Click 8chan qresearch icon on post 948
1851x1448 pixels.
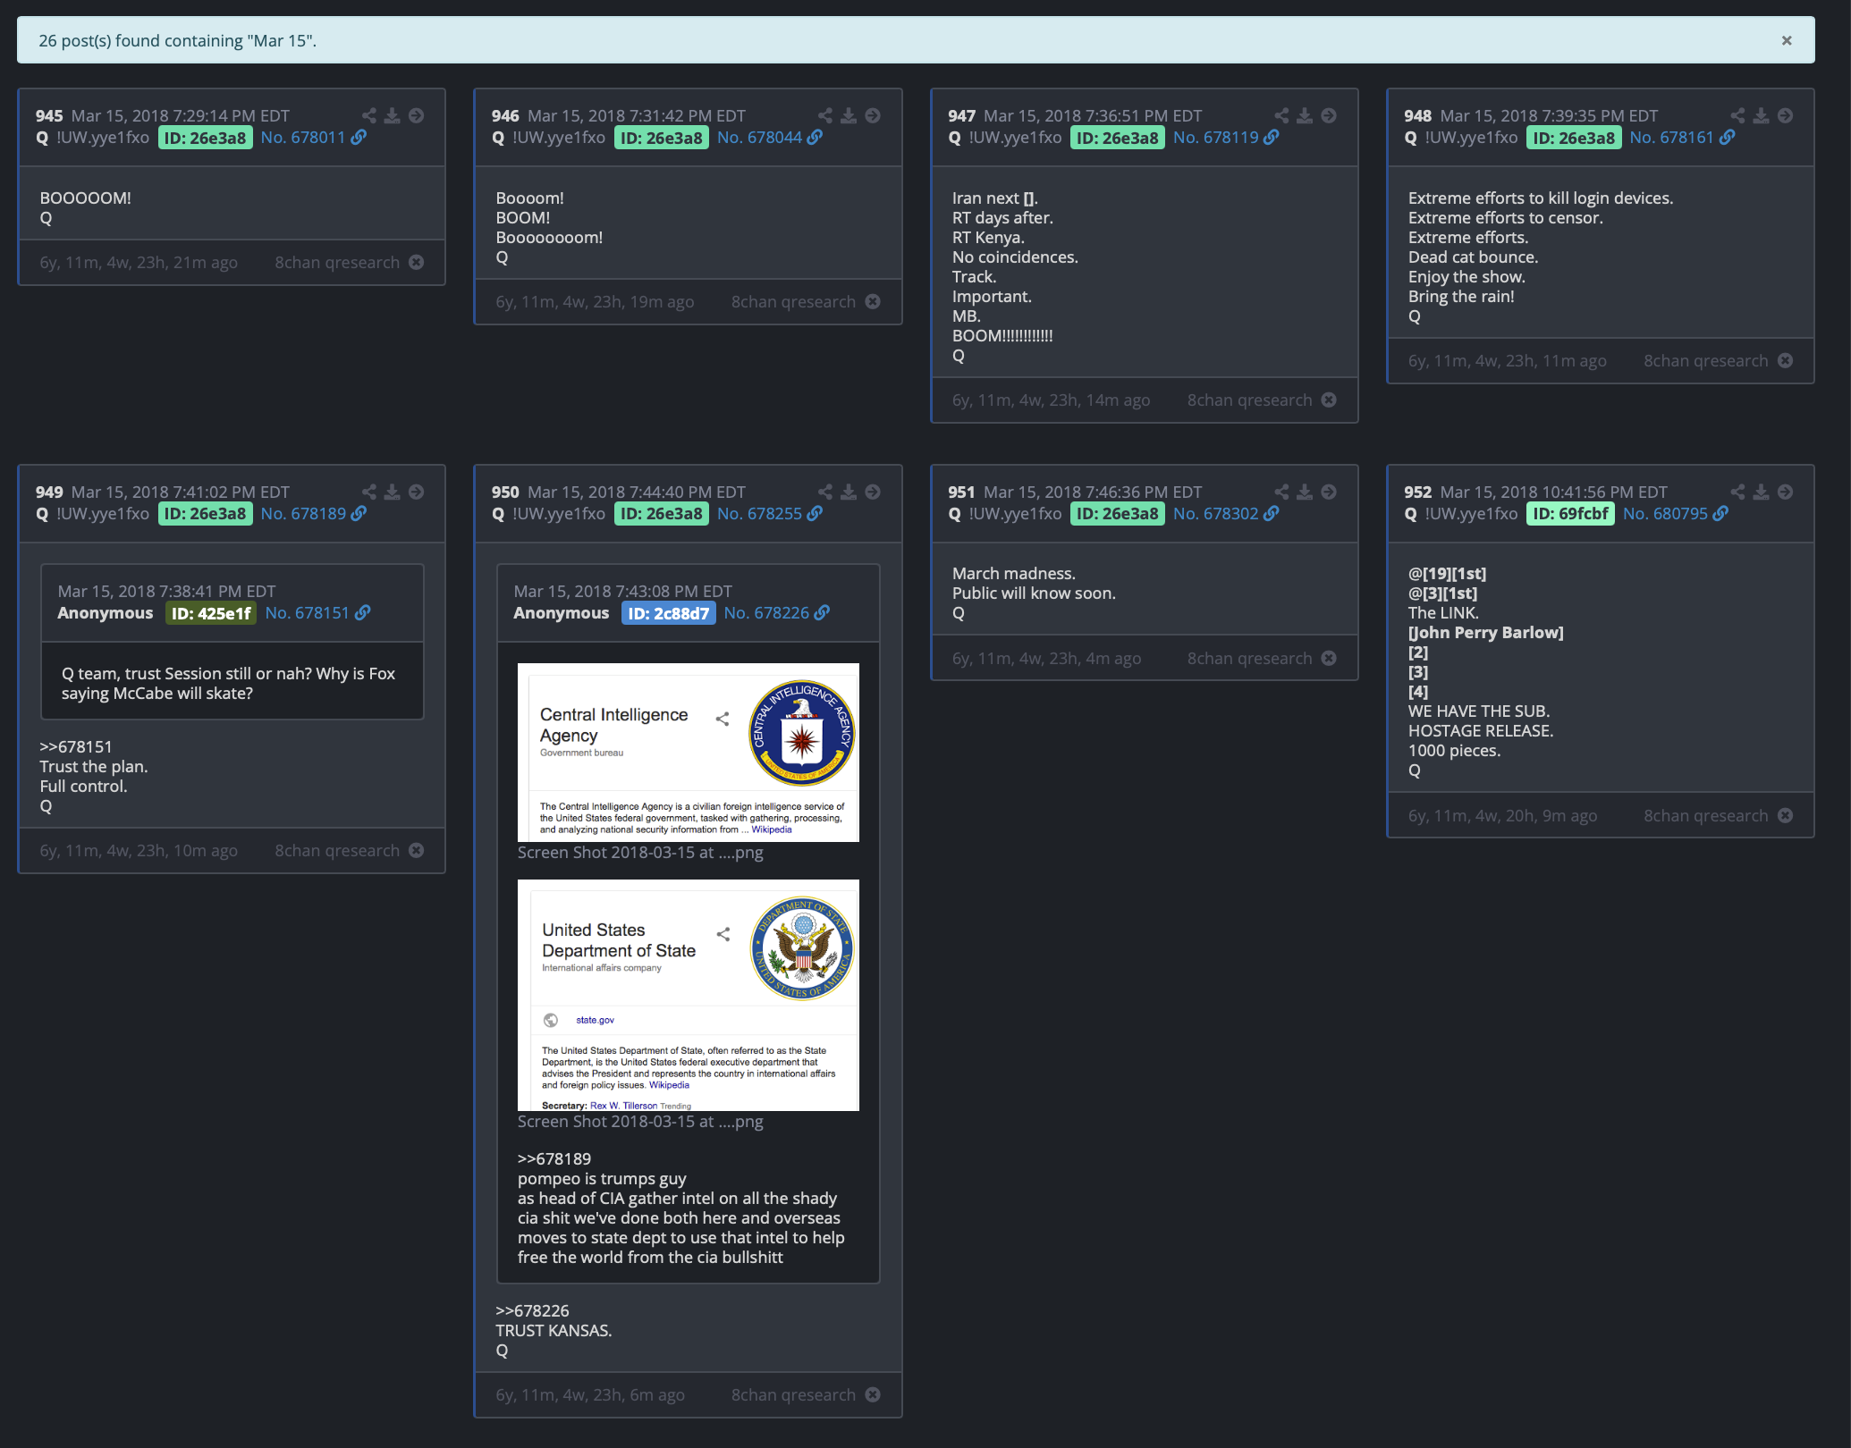1785,360
